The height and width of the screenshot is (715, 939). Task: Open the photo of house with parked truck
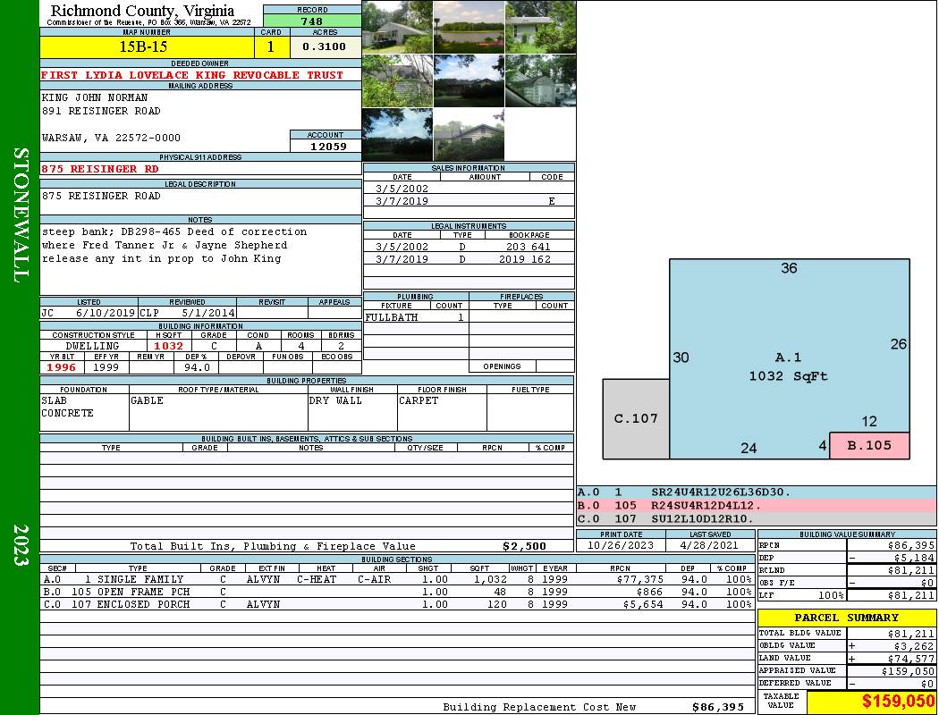point(397,27)
